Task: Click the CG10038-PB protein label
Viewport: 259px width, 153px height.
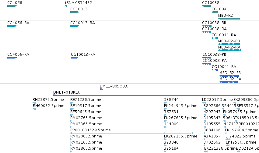Action: click(214, 55)
